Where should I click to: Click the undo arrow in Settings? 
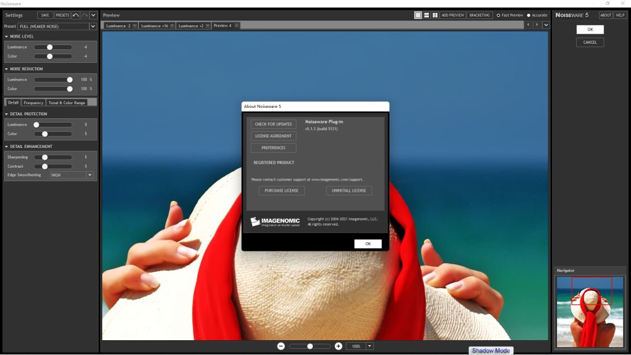pyautogui.click(x=76, y=15)
